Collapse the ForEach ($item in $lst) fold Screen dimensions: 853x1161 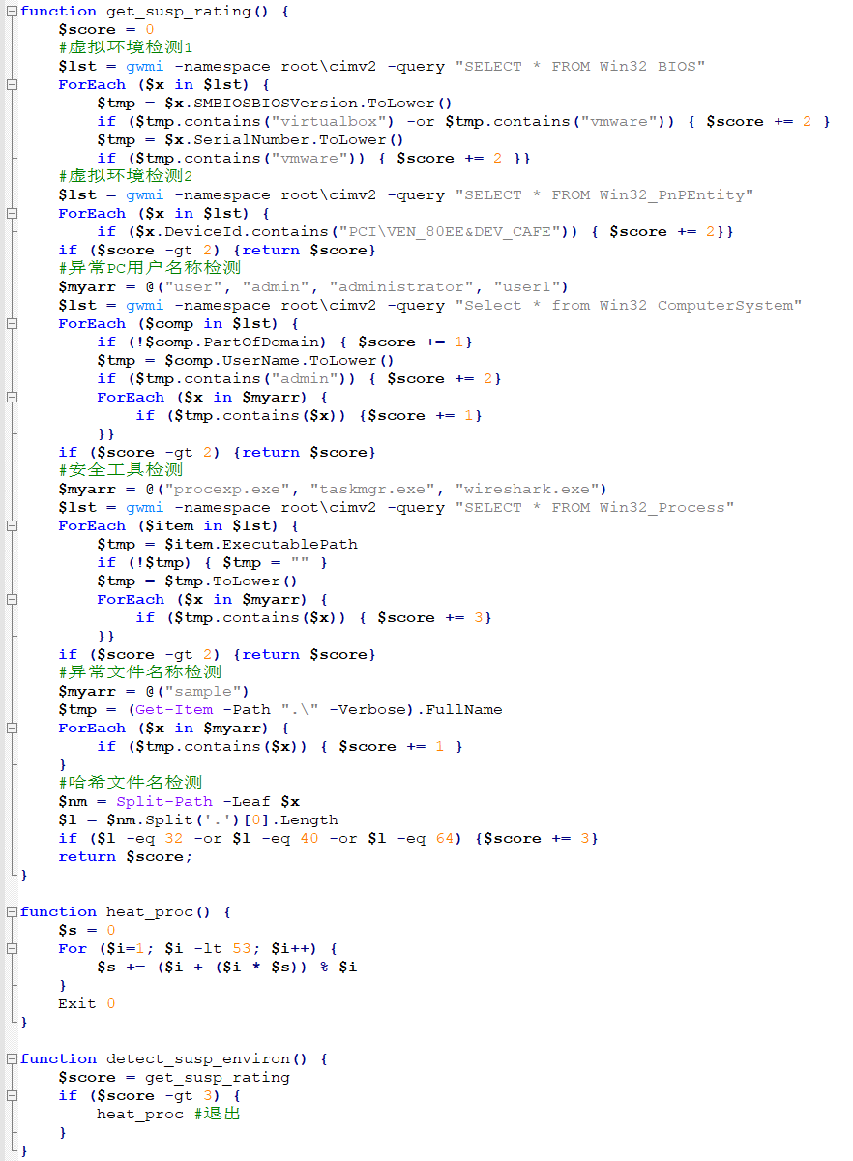coord(12,525)
